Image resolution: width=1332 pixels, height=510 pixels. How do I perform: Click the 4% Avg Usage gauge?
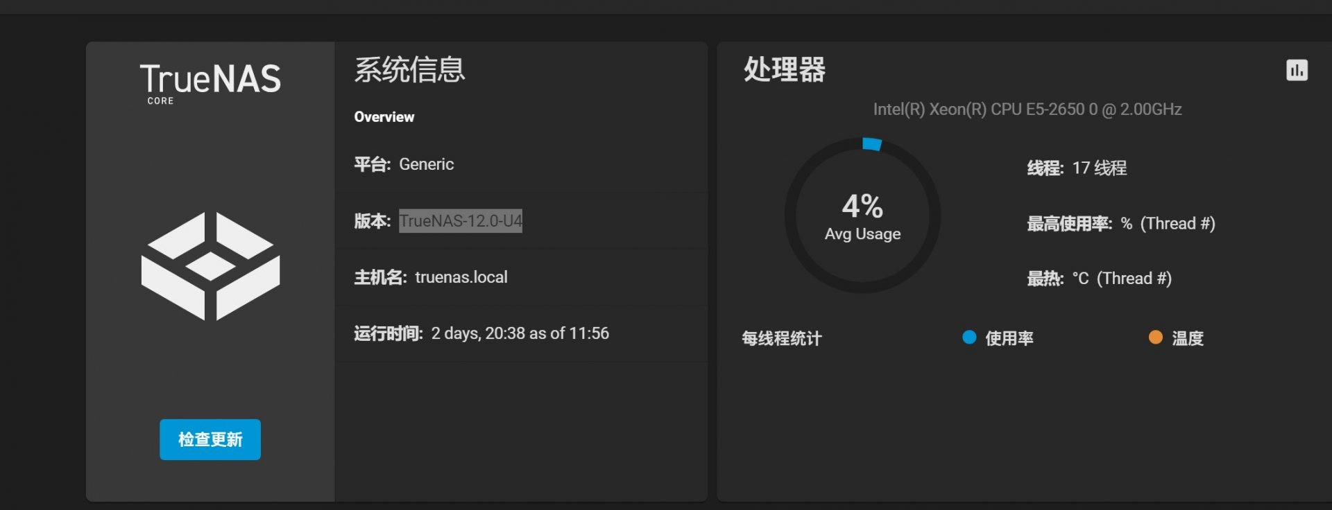point(862,216)
